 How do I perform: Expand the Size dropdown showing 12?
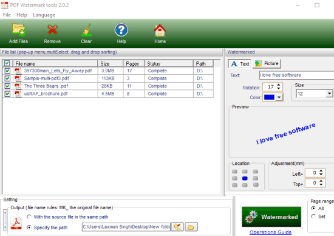tap(329, 94)
